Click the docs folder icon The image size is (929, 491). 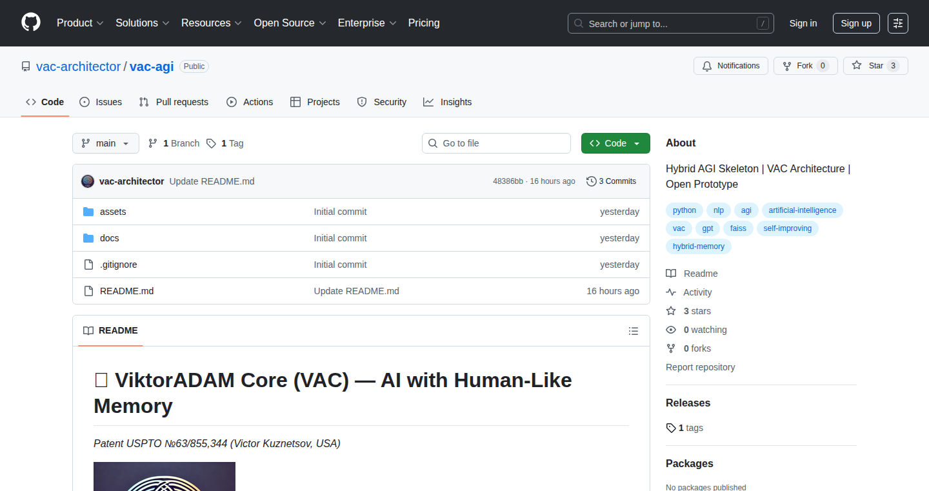coord(88,238)
